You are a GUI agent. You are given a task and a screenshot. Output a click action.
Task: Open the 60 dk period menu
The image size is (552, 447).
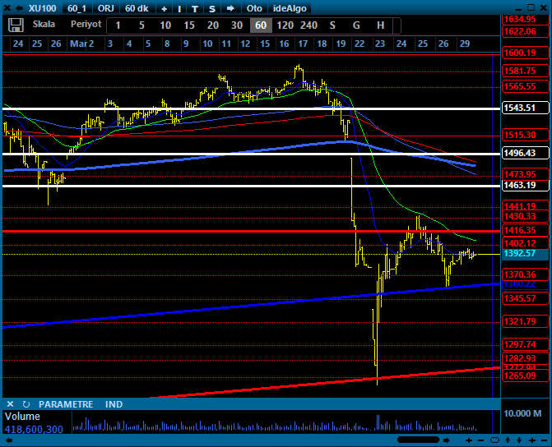(x=137, y=8)
